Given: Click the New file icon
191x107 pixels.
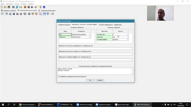Looking at the screenshot, I should 2,7.
